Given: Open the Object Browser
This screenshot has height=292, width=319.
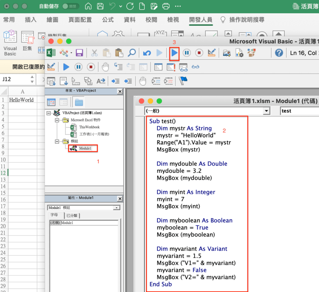Looking at the screenshot, I should tap(251, 54).
